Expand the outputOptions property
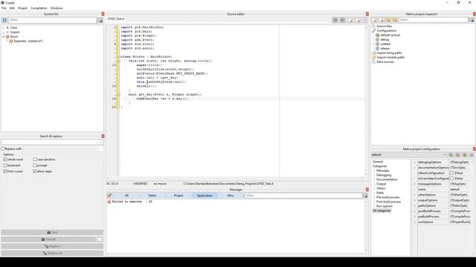This screenshot has width=476, height=267. pyautogui.click(x=415, y=200)
